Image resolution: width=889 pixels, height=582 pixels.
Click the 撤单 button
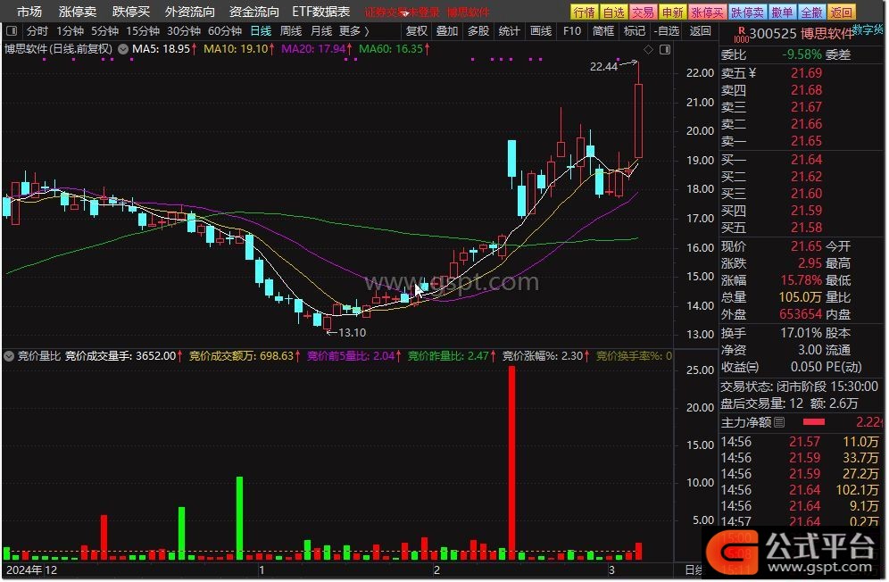pos(783,12)
